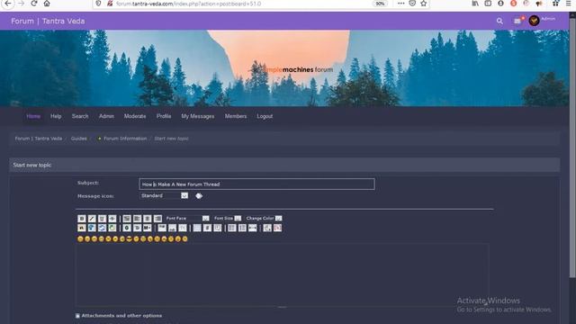Apply Italic formatting in the editor
Viewport: 576px width, 324px height.
(x=92, y=219)
